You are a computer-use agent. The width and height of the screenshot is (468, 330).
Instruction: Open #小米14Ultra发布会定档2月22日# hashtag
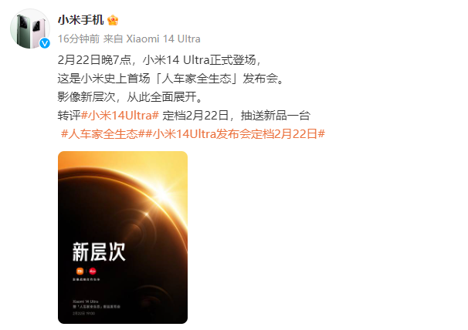coord(232,134)
